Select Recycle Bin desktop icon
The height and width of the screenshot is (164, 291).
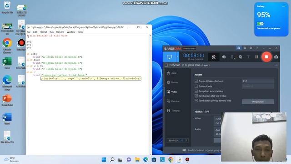pyautogui.click(x=7, y=7)
